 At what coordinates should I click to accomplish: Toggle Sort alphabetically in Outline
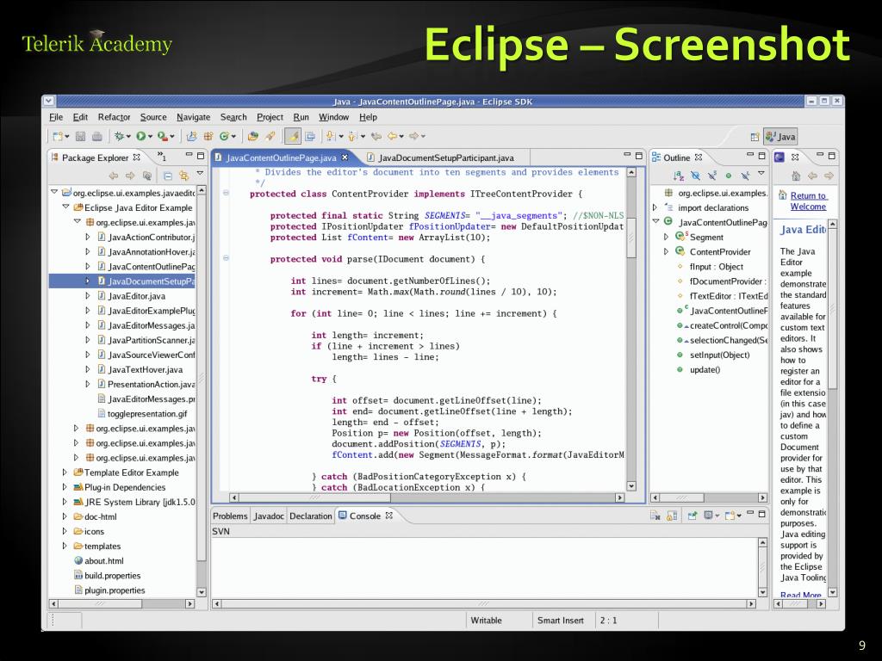tap(679, 176)
